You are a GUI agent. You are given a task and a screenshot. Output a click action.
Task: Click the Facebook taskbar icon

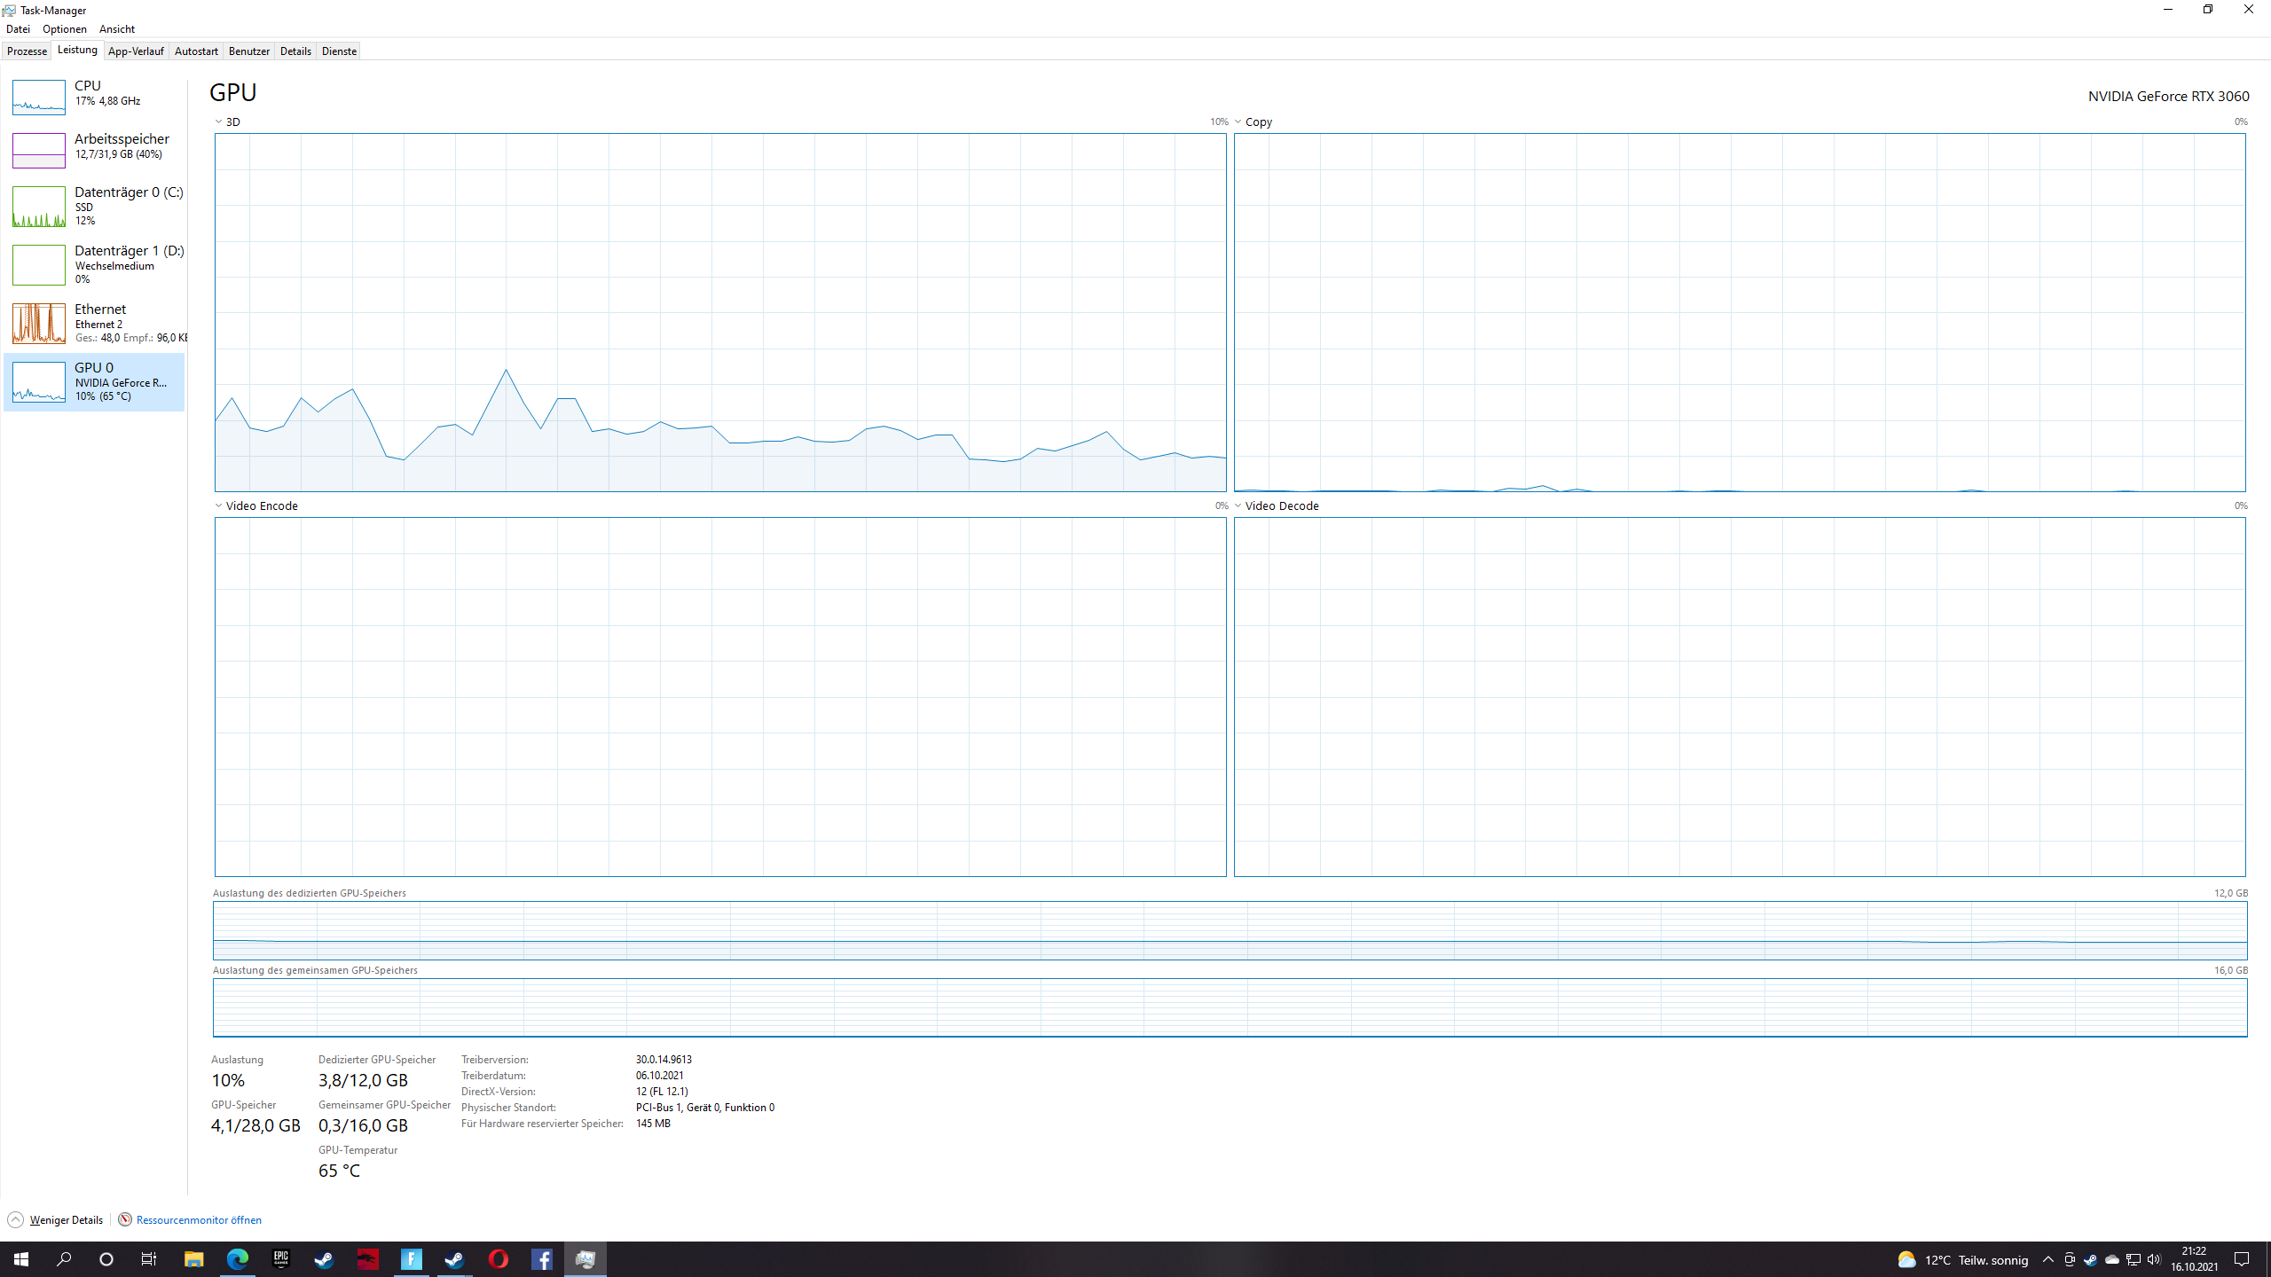point(541,1259)
